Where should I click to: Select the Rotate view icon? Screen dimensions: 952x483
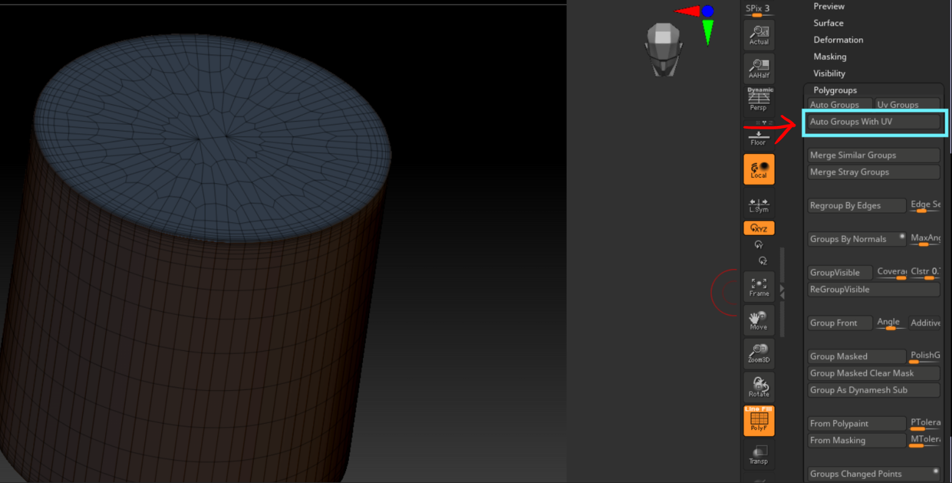click(759, 387)
